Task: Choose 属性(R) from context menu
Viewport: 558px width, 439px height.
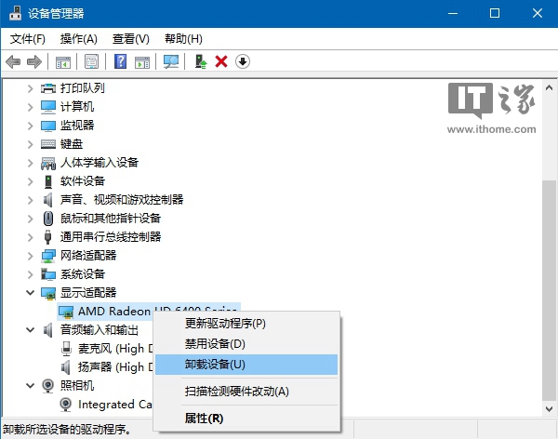Action: tap(246, 419)
